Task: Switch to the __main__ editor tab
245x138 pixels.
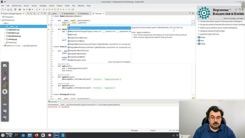Action: 54,14
